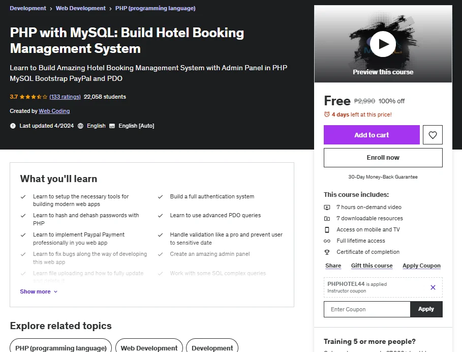
Task: Click the star rating icons
Action: coord(34,97)
